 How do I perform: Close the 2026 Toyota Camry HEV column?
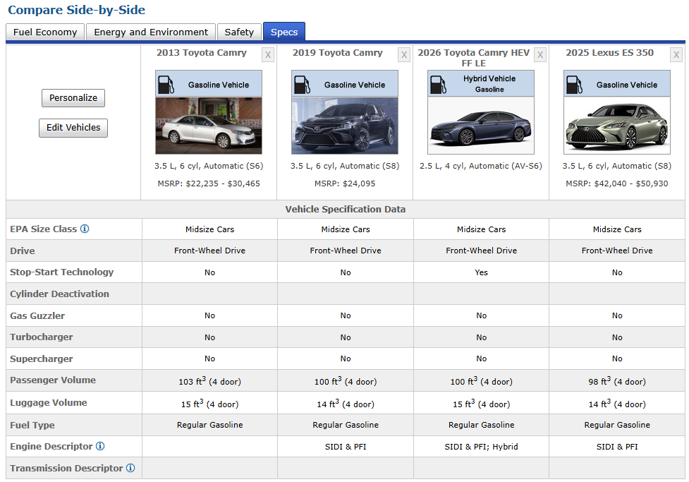tap(540, 55)
